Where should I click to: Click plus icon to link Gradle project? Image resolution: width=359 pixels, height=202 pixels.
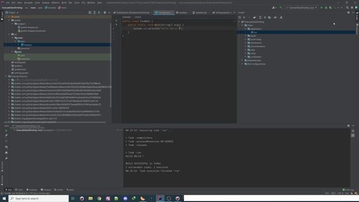point(244,17)
